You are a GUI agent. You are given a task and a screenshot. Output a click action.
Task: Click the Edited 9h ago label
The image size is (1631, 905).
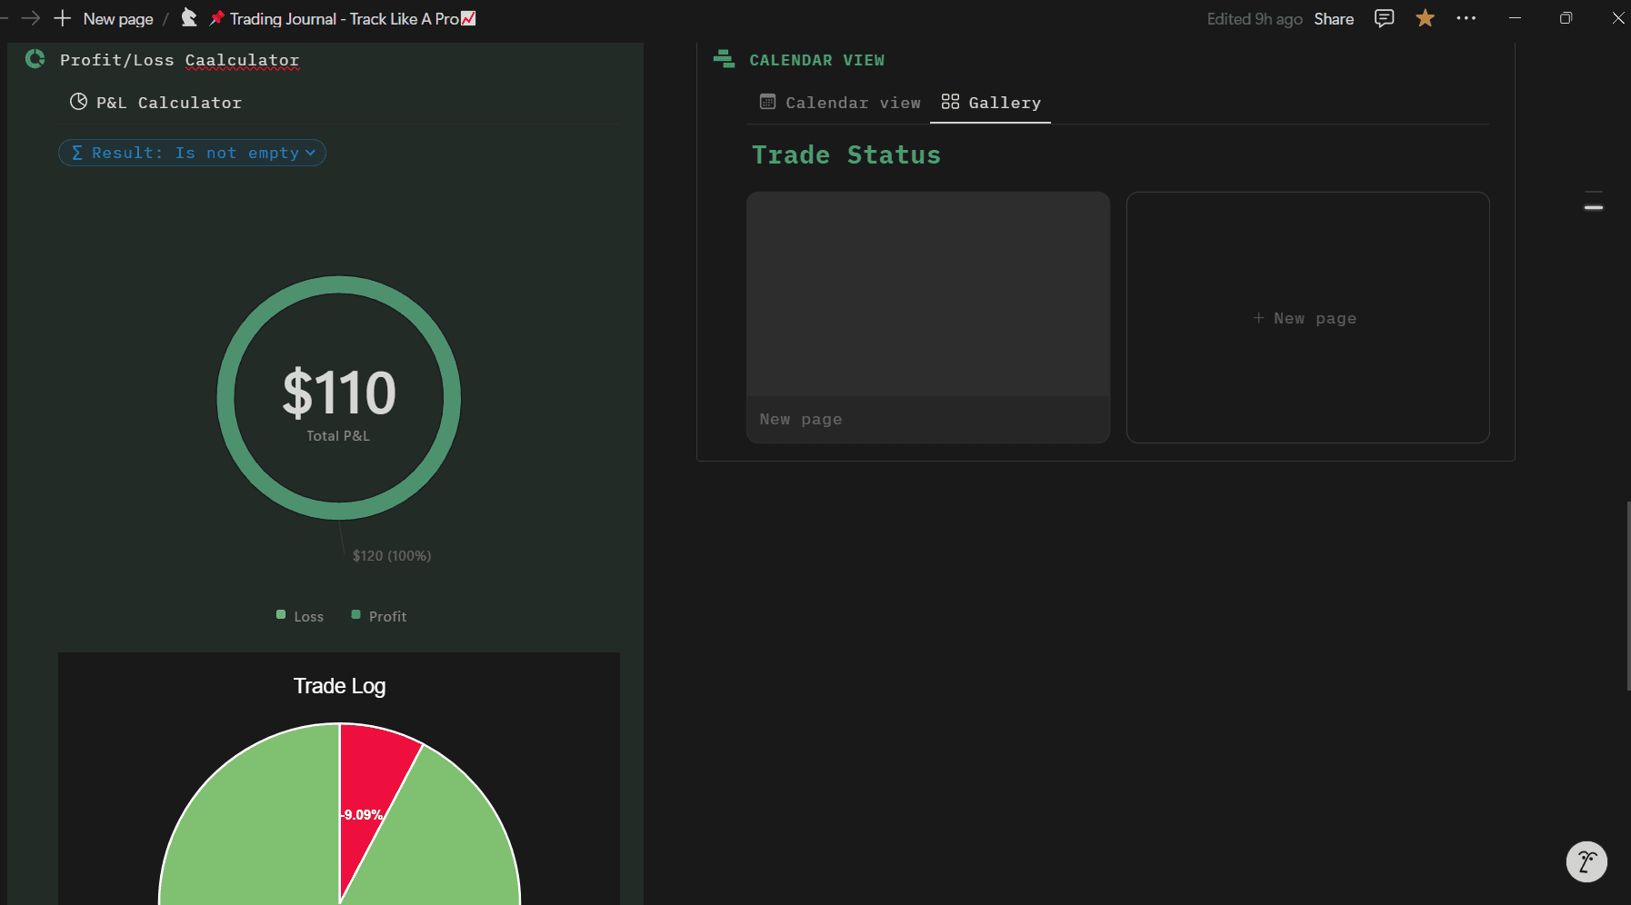(x=1254, y=19)
